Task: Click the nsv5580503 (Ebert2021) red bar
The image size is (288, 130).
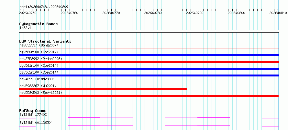Action: [149, 96]
